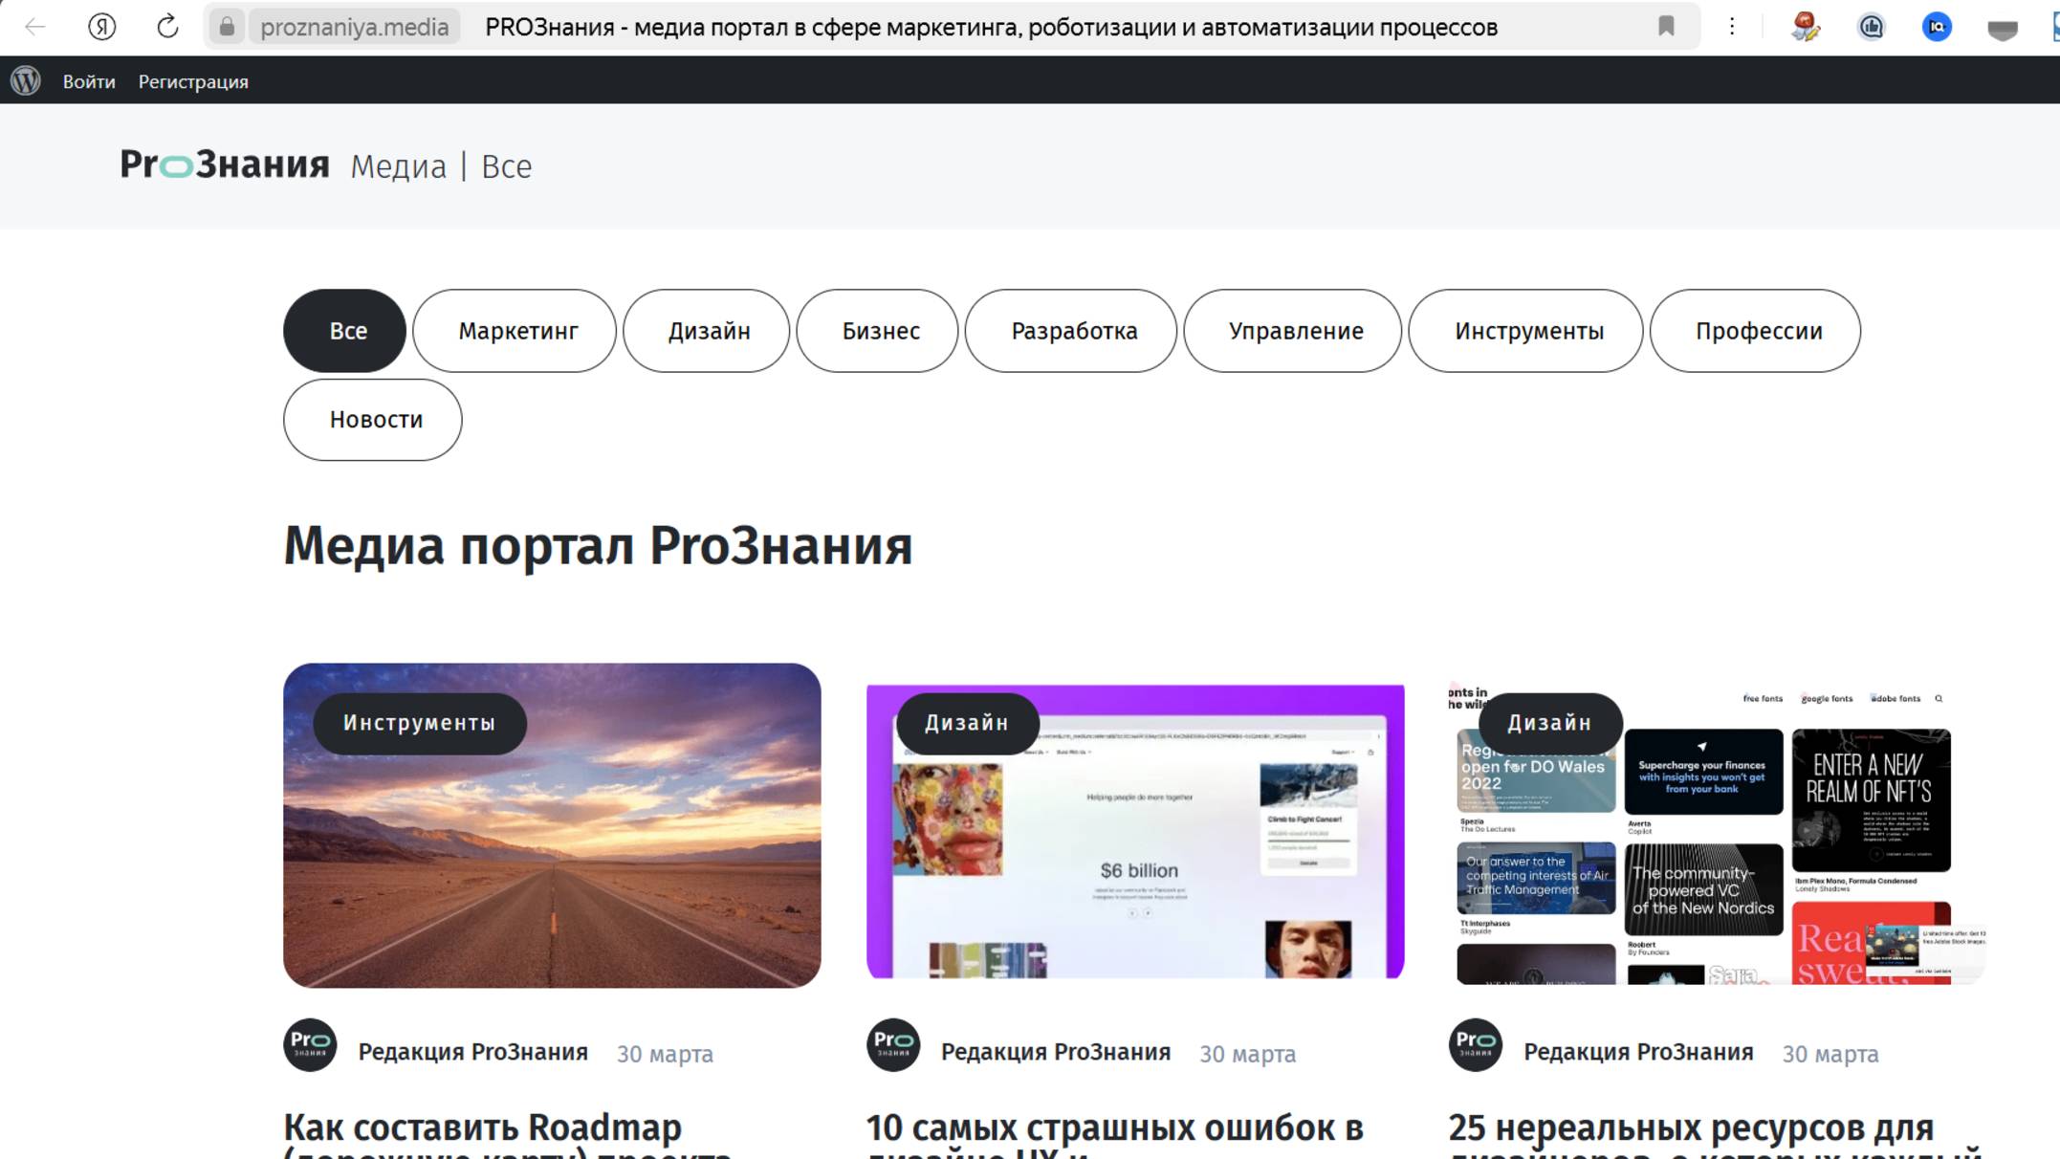
Task: Click Регистрация in the admin bar
Action: pyautogui.click(x=193, y=81)
